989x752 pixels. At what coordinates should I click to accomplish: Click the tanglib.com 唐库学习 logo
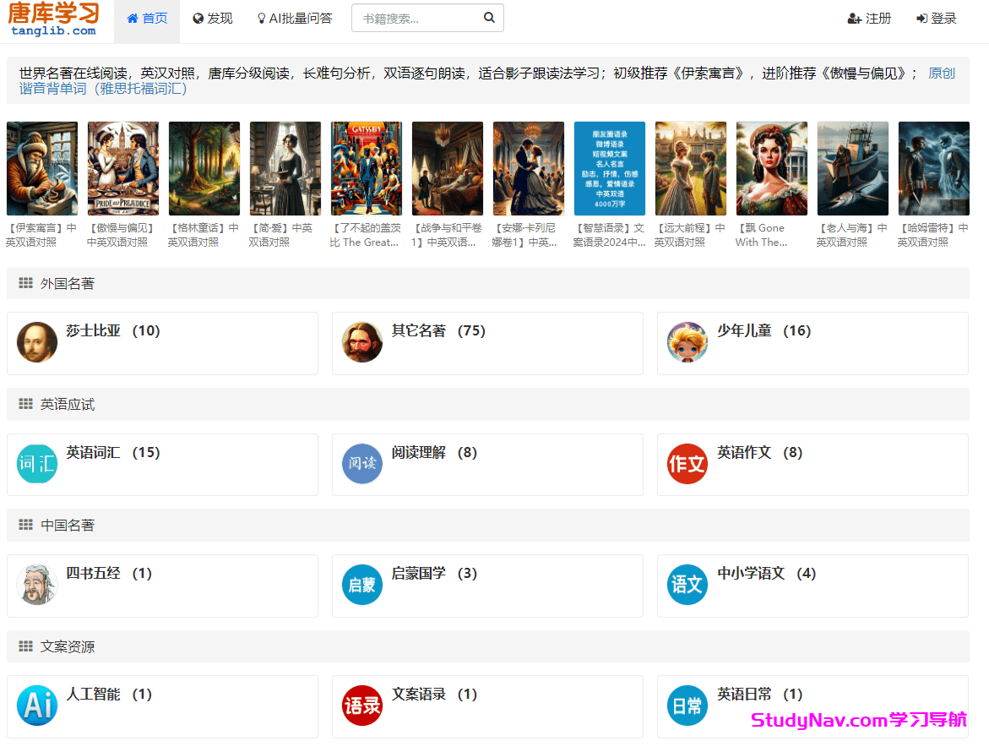click(x=53, y=19)
